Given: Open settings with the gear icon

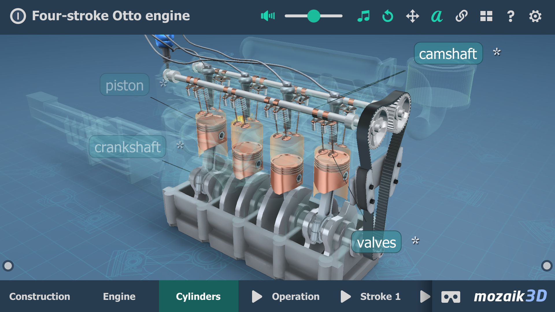Looking at the screenshot, I should (535, 16).
